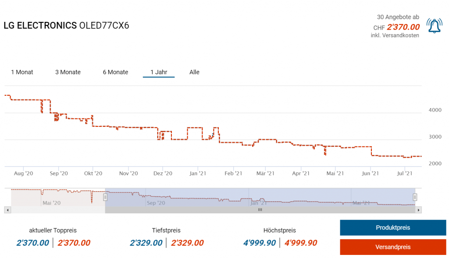Show Alle price history data
The width and height of the screenshot is (449, 258).
pos(194,72)
